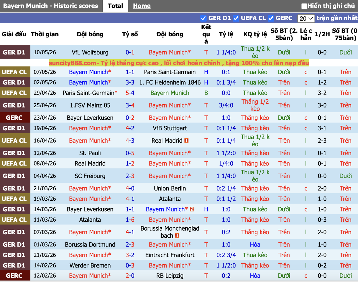Image resolution: width=358 pixels, height=282 pixels.
Task: Click red card icon next to Real Madrid
Action: point(186,141)
